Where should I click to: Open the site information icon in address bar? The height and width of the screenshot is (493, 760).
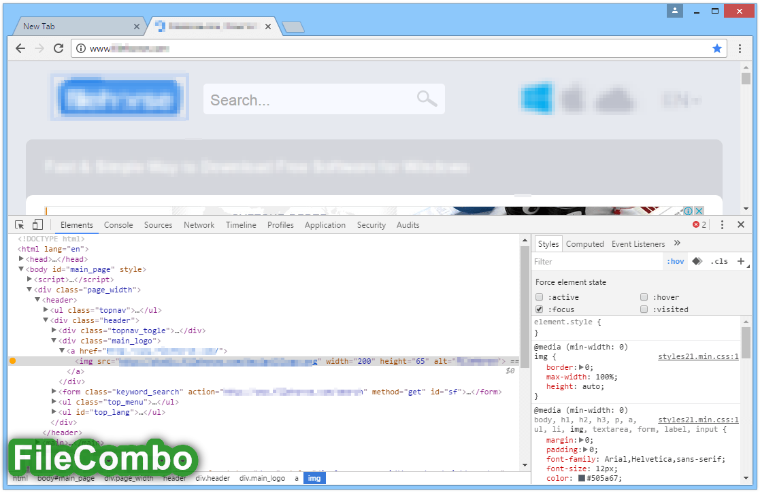point(81,48)
